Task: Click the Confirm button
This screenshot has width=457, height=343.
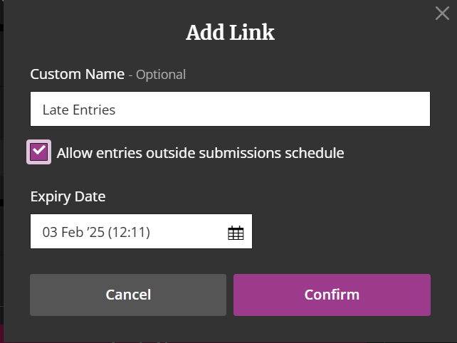Action: point(332,295)
